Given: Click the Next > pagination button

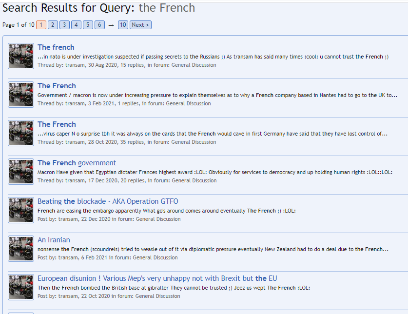Looking at the screenshot, I should point(140,25).
